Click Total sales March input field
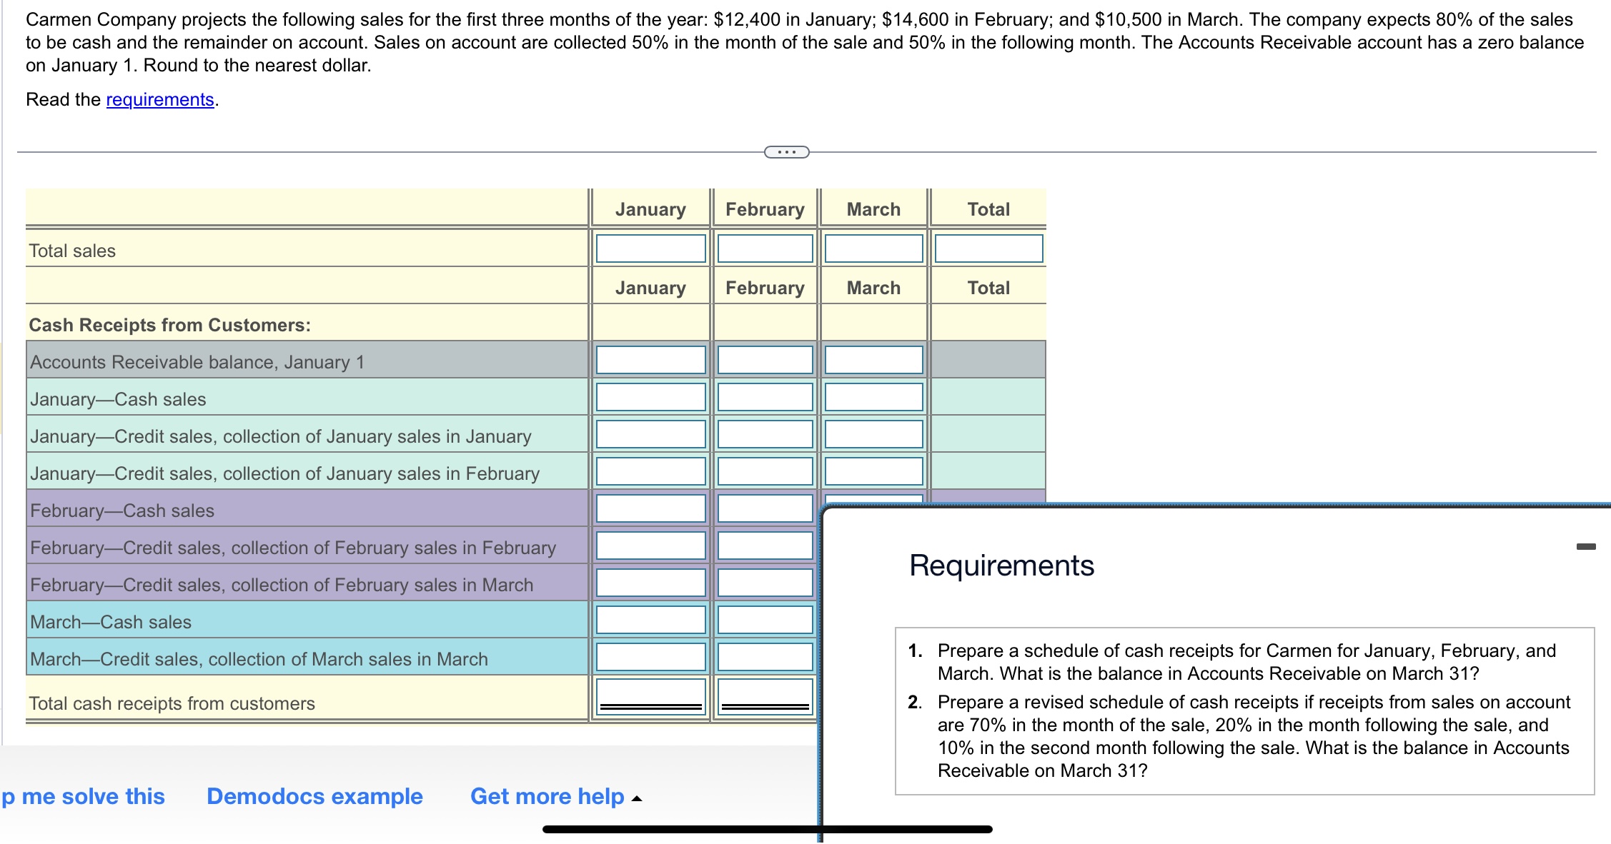This screenshot has width=1611, height=844. [873, 248]
